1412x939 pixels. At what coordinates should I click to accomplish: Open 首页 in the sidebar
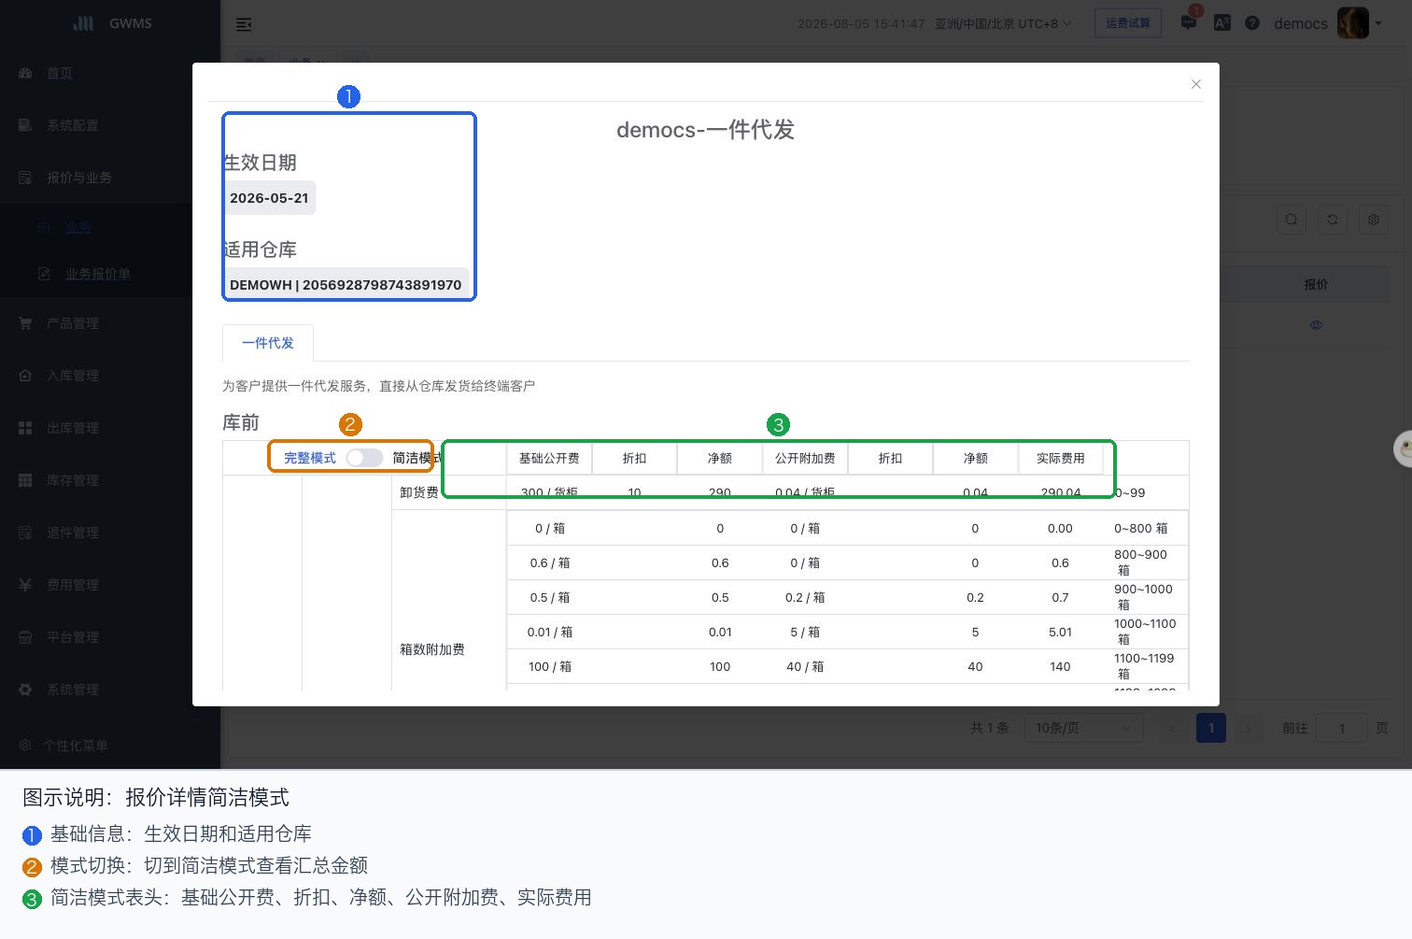tap(60, 73)
